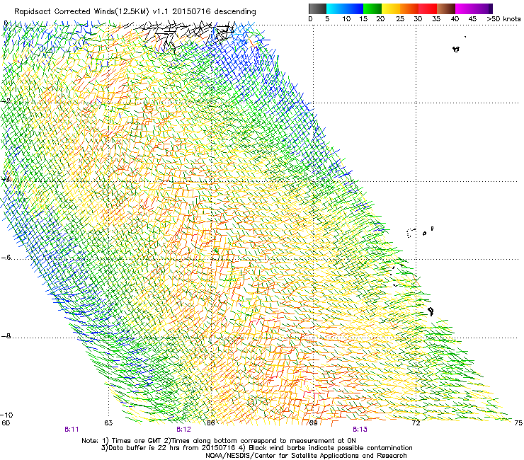
Task: Click the island outline in the upper right near 73E
Action: [456, 49]
